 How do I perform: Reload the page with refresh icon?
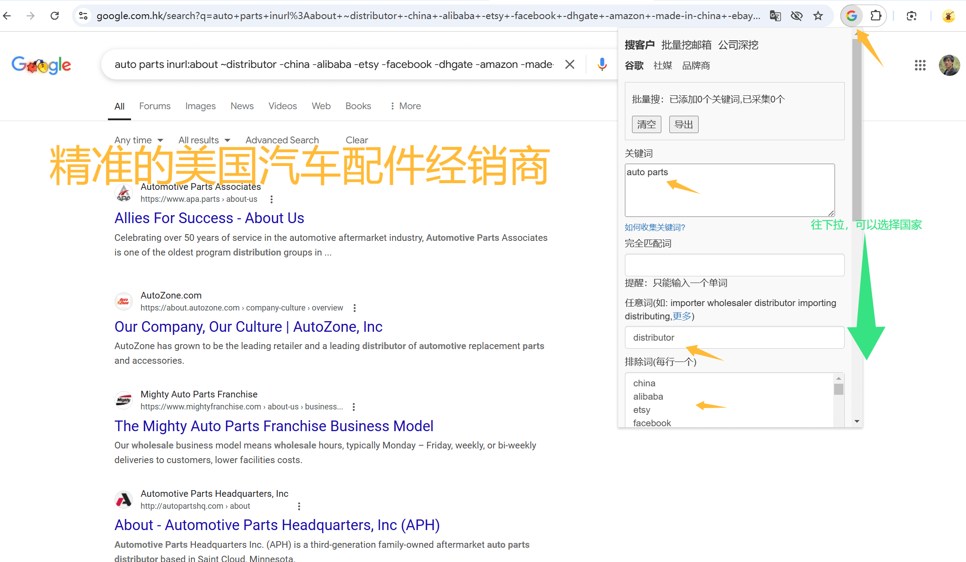[x=55, y=16]
